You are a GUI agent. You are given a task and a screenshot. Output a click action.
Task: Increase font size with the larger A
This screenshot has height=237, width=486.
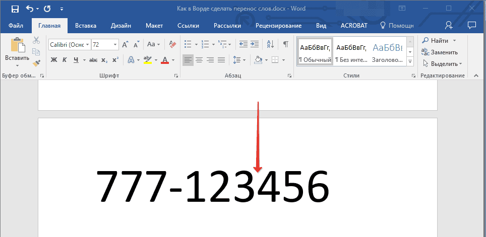(x=125, y=45)
